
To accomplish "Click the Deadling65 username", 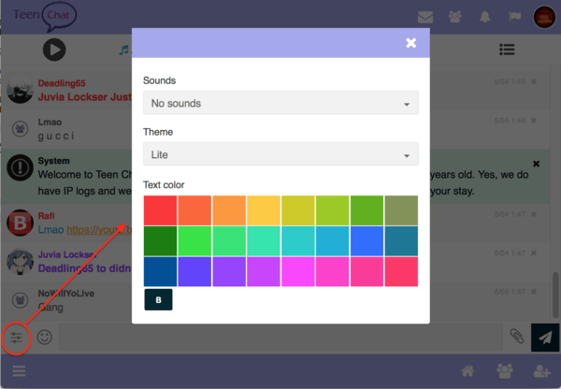I will pos(62,83).
